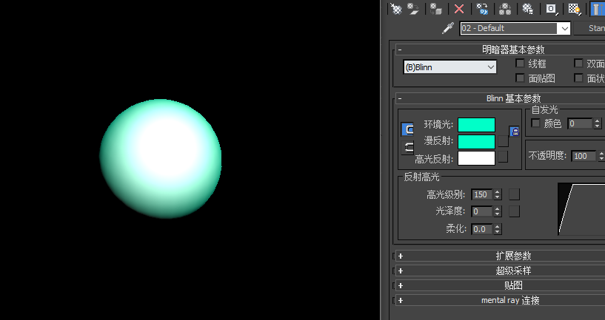Tick the 自发光 颜色 checkbox
The image size is (605, 320).
click(x=535, y=123)
